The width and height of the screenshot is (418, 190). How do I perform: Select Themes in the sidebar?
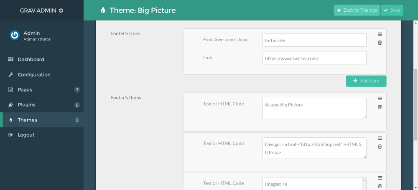[42, 120]
